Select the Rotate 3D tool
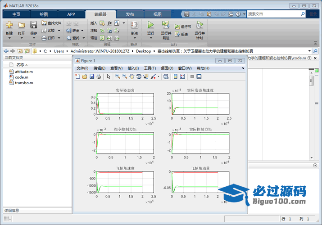Screen dimensions: 322x225 click(139, 76)
